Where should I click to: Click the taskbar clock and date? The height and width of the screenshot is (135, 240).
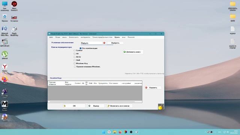(x=234, y=132)
